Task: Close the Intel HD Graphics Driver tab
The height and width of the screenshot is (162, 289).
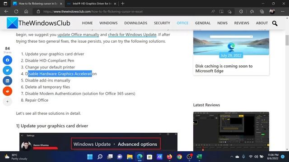Action: tap(115, 4)
